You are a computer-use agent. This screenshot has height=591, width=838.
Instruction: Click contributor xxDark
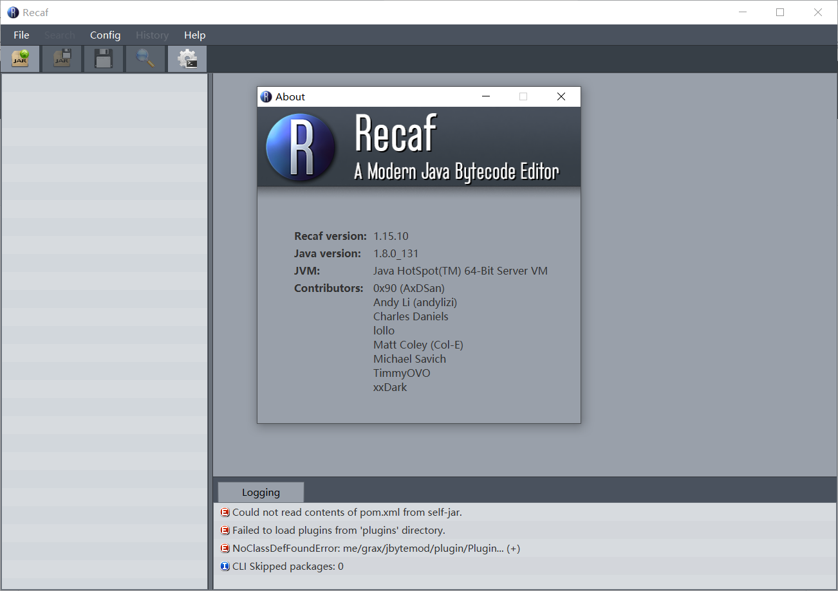tap(390, 387)
